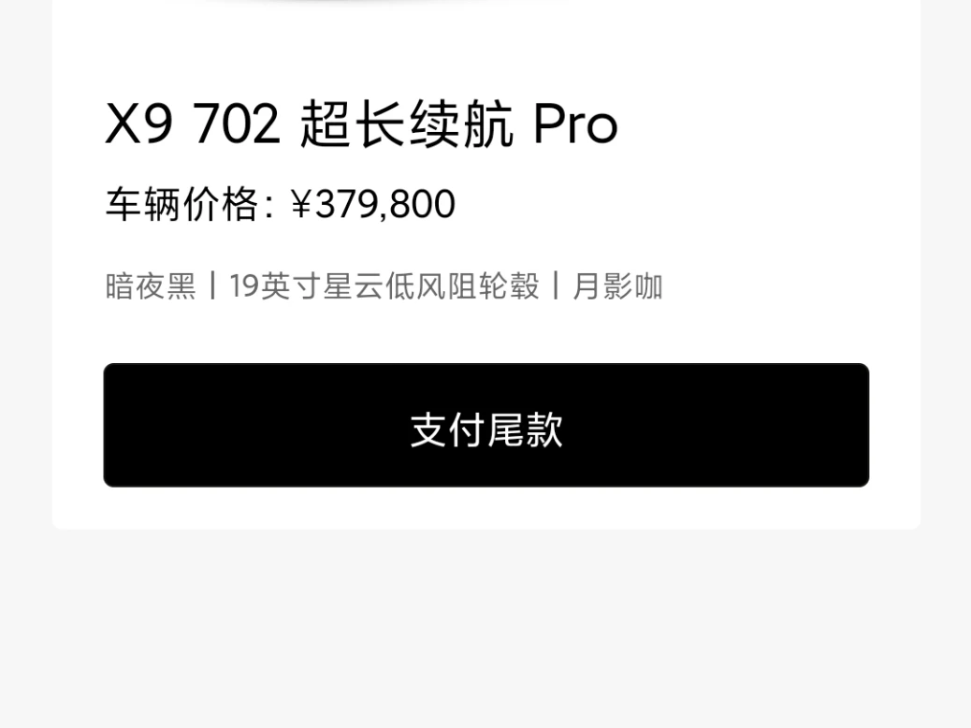Tap the gray margin left of the card
Viewport: 971px width, 728px height.
(x=26, y=267)
